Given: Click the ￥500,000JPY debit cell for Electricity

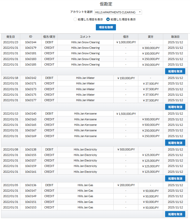Looking at the screenshot, I should [x=126, y=149].
